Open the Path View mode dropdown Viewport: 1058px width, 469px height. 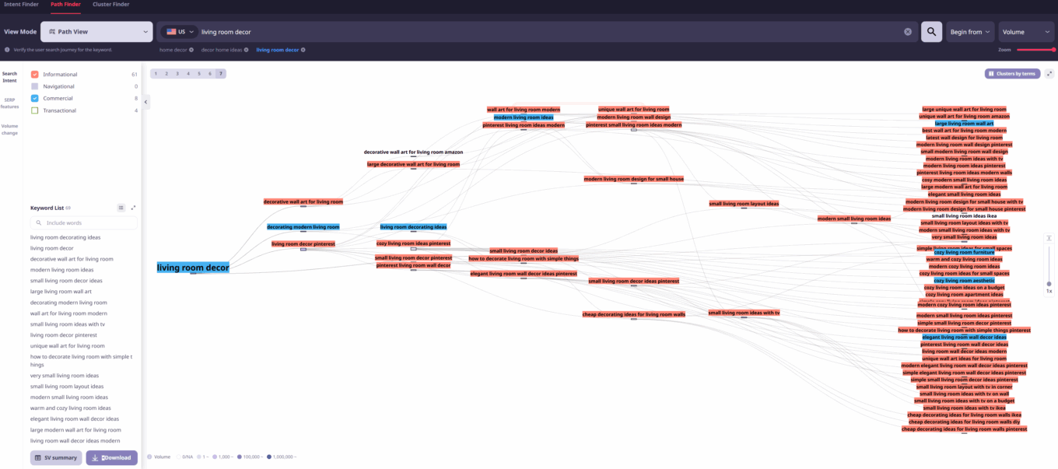point(96,32)
